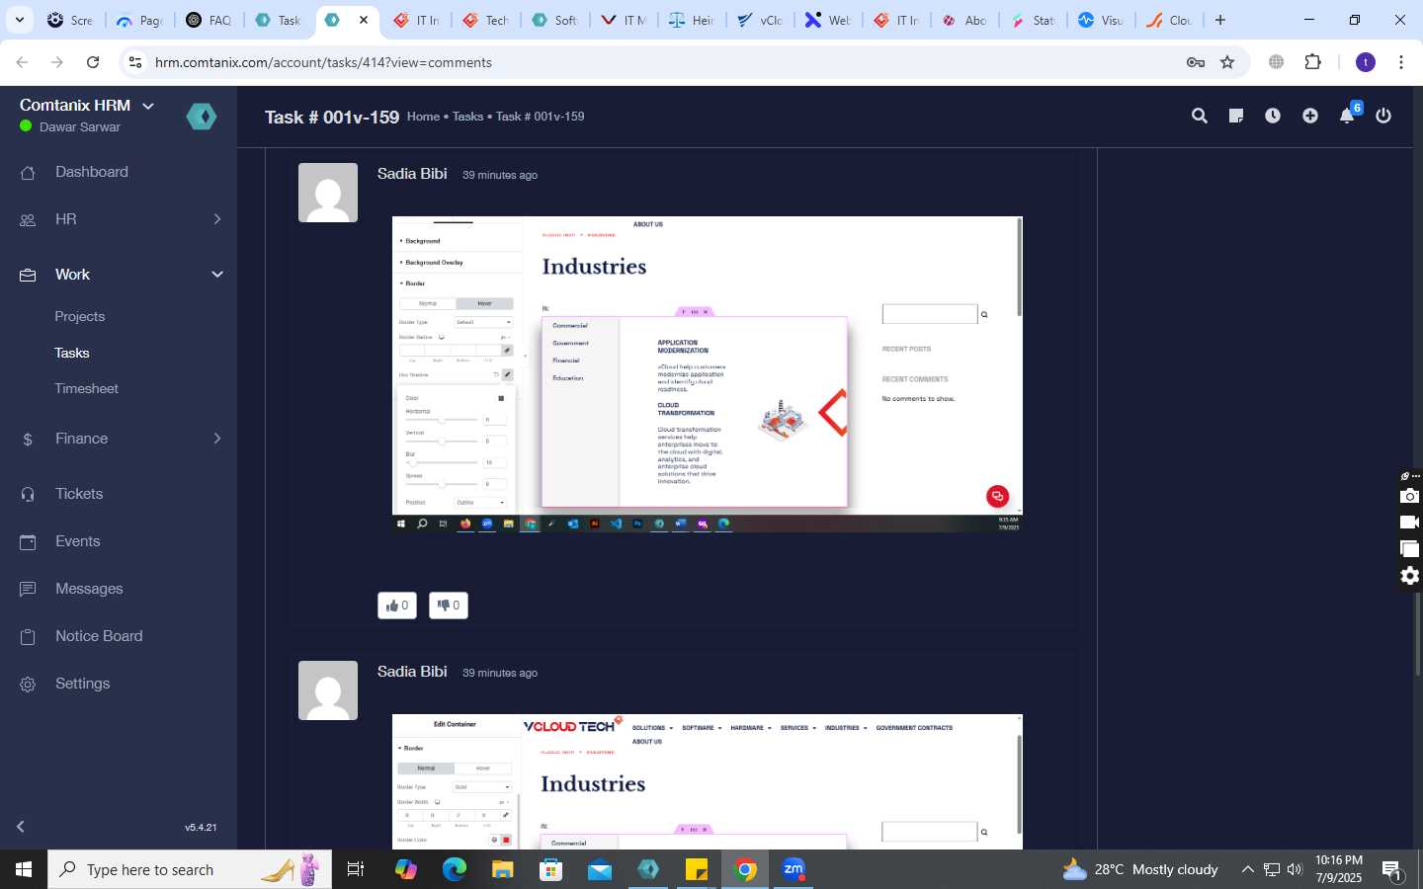Click the power logout icon
Screen dimensions: 1423x889
(x=1383, y=117)
